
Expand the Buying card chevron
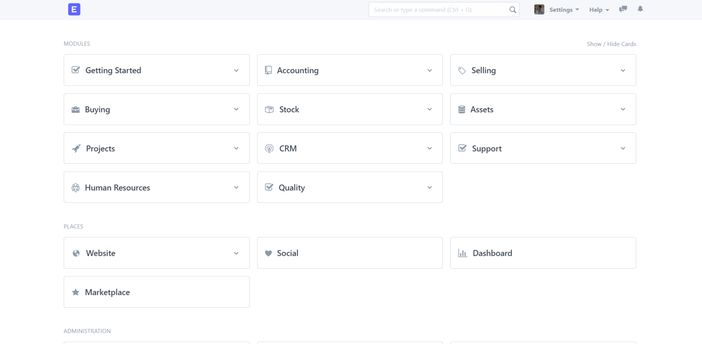[236, 109]
